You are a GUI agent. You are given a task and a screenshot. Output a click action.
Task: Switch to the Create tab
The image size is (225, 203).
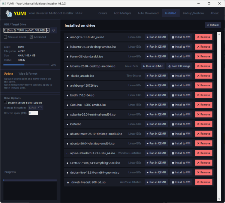(x=103, y=13)
